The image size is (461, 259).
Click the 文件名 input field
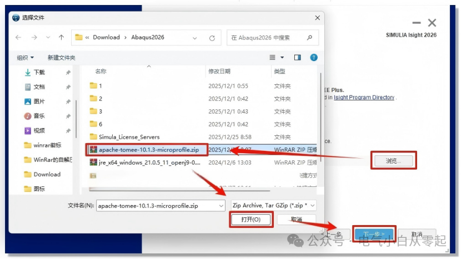161,206
